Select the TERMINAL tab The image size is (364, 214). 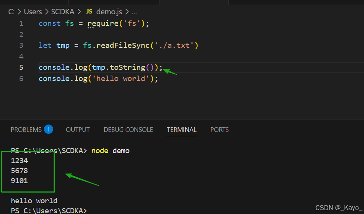coord(181,130)
